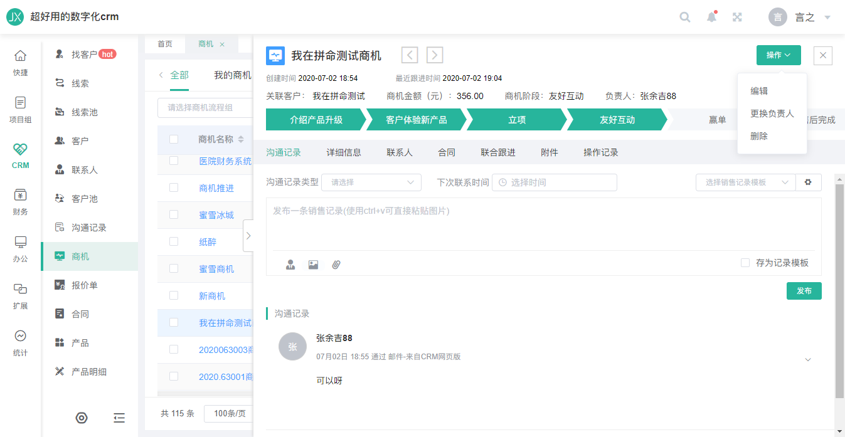The height and width of the screenshot is (437, 845).
Task: Open 选择销售记录模板 dropdown
Action: pyautogui.click(x=745, y=182)
